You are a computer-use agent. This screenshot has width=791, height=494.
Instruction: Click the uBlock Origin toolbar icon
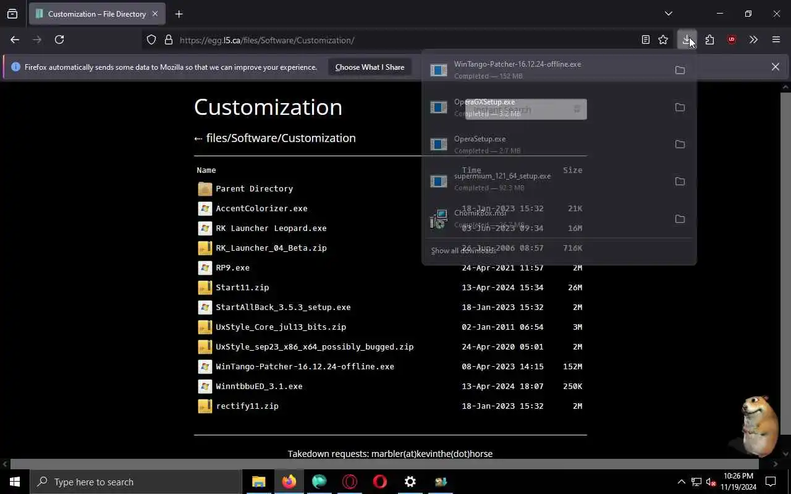(732, 40)
